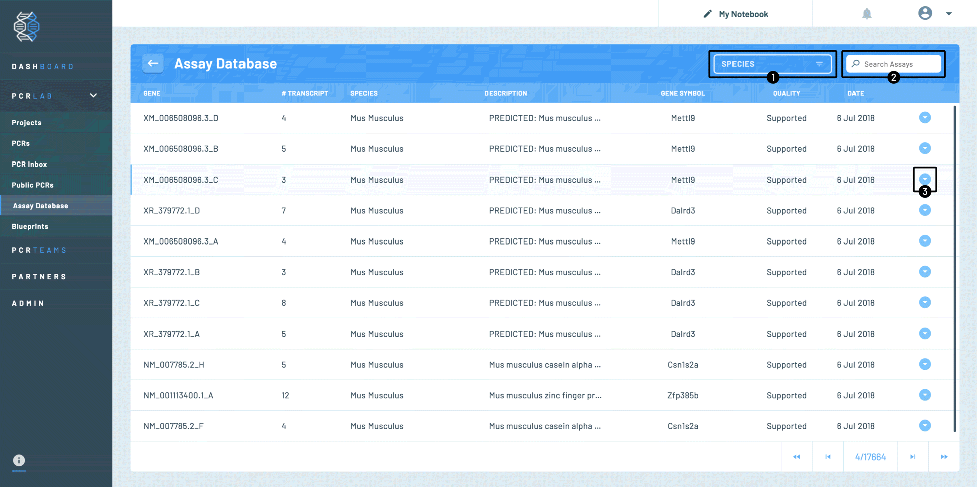
Task: Expand row XR_379772.1_D options arrow
Action: (925, 210)
